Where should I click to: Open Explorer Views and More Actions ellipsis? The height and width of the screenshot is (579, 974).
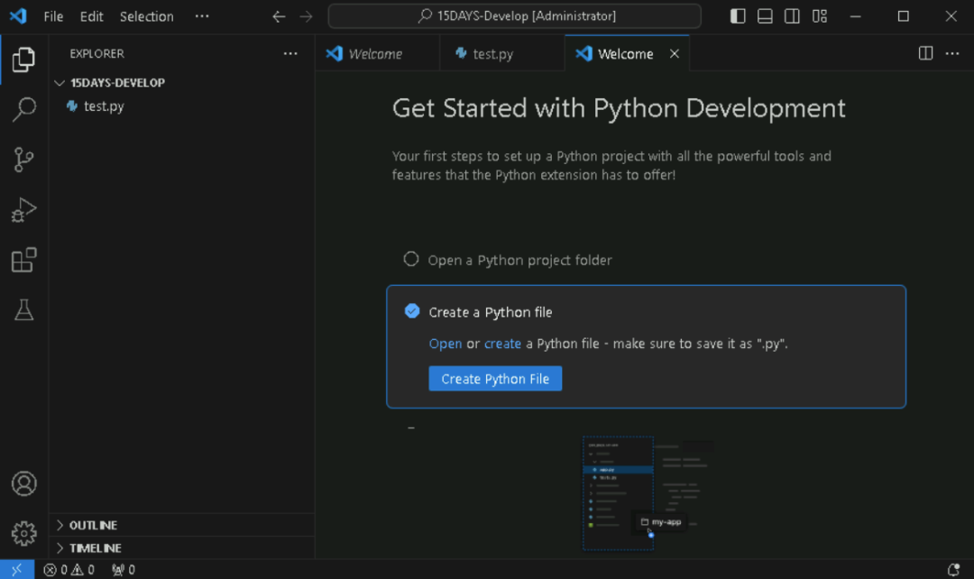290,53
